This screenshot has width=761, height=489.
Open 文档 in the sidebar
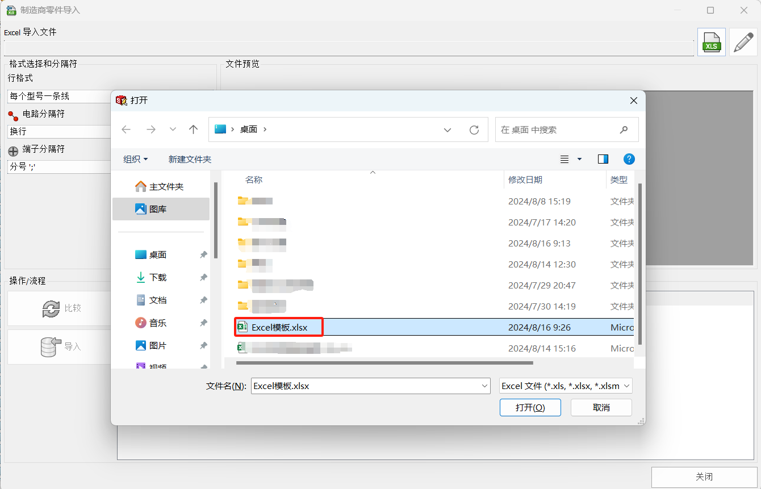157,300
